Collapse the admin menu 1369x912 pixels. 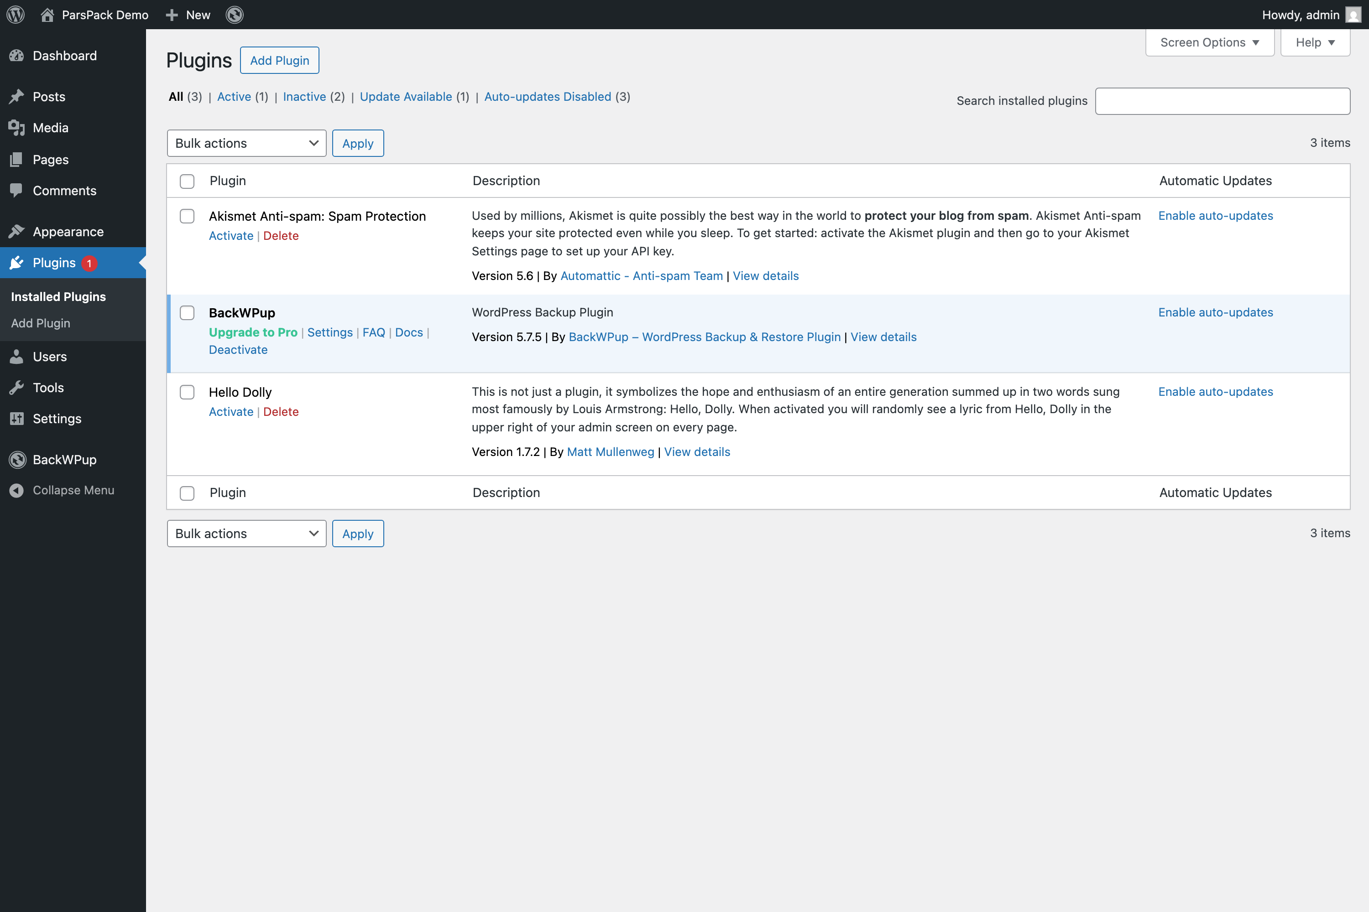(x=73, y=490)
